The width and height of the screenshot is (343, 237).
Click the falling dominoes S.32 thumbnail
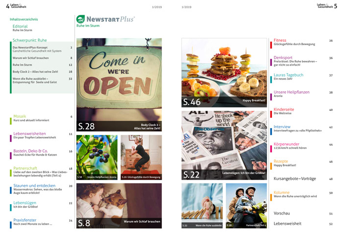(202, 206)
